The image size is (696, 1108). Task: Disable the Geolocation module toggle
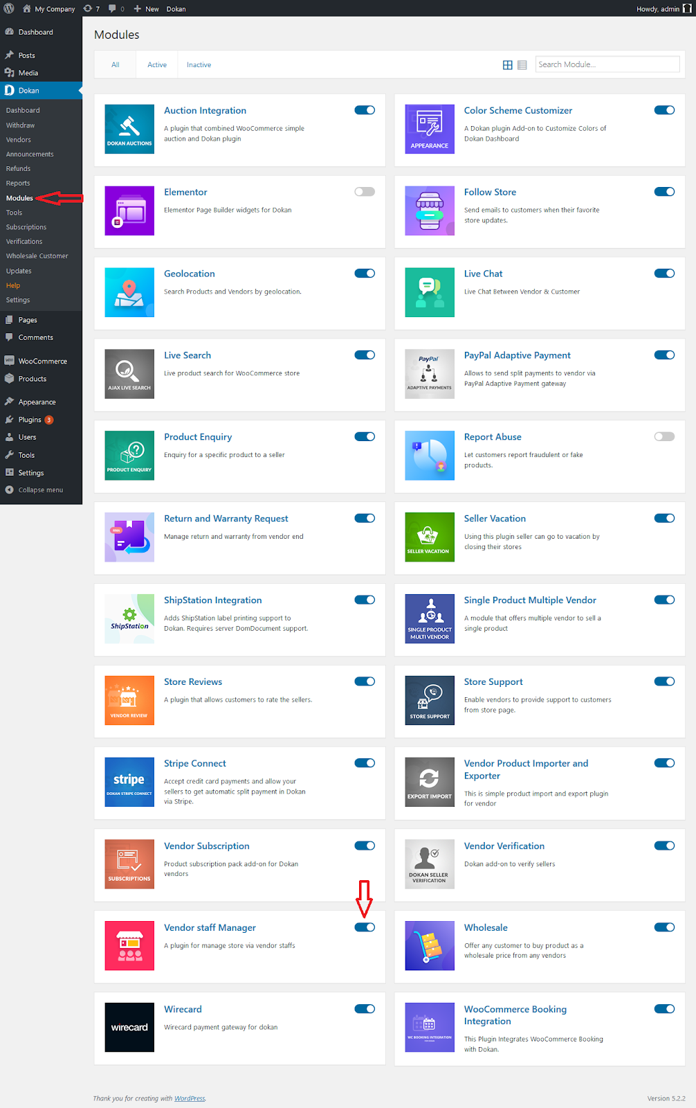pos(365,274)
